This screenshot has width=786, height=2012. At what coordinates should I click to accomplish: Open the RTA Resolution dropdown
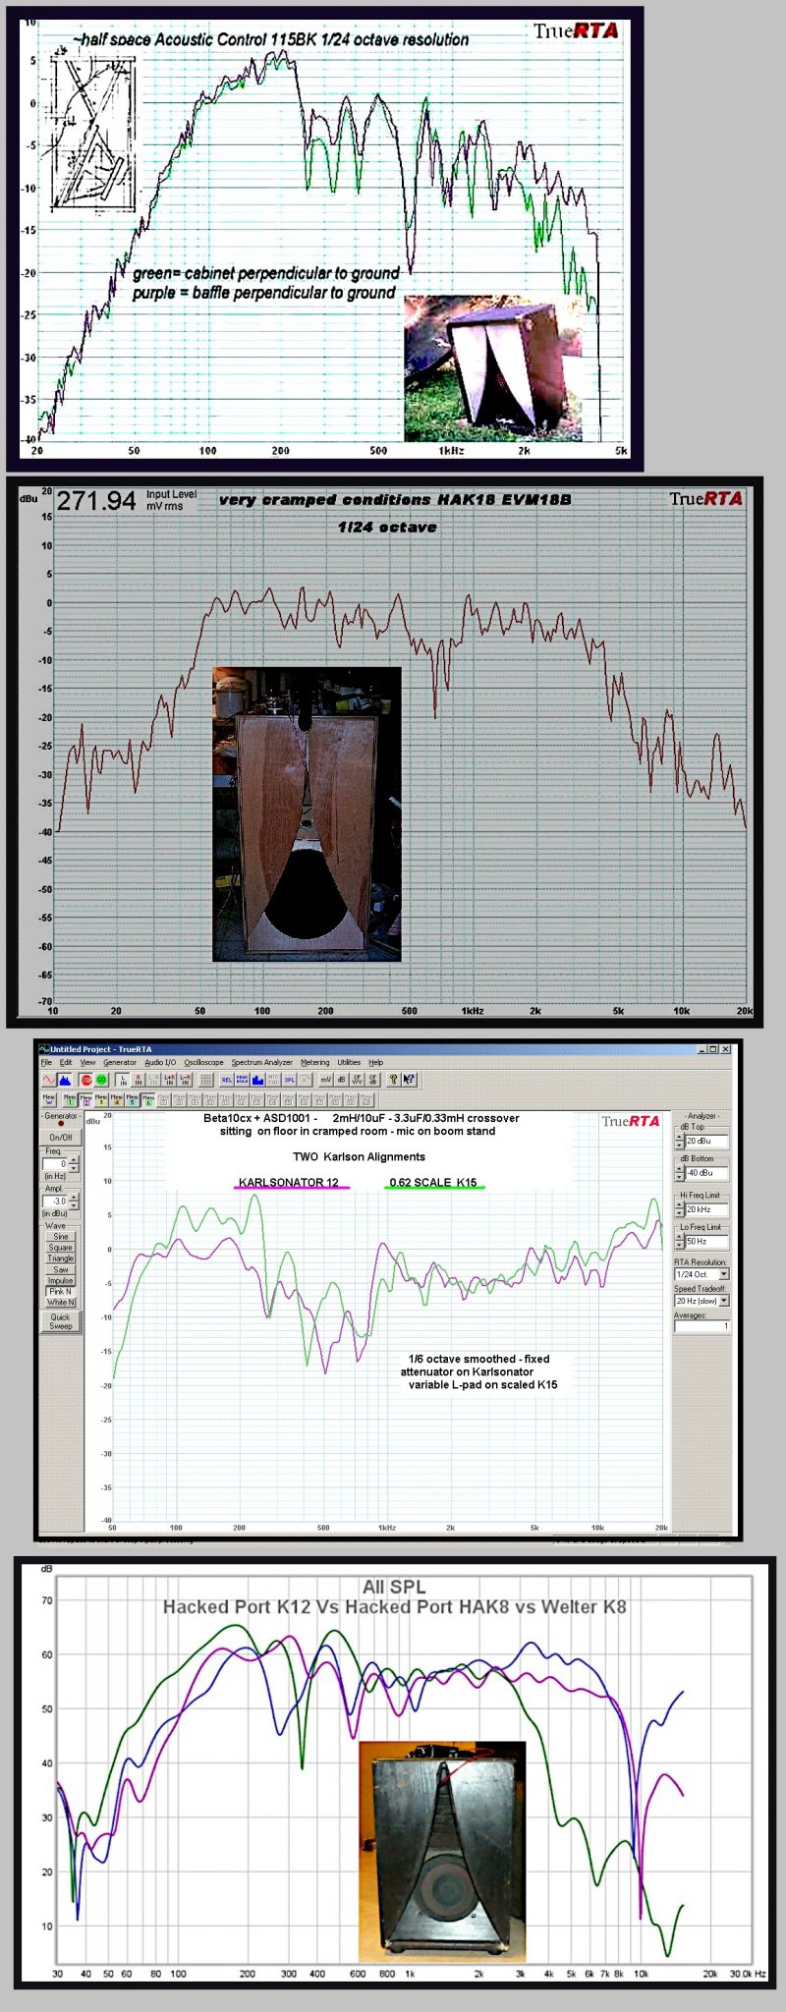coord(702,1274)
